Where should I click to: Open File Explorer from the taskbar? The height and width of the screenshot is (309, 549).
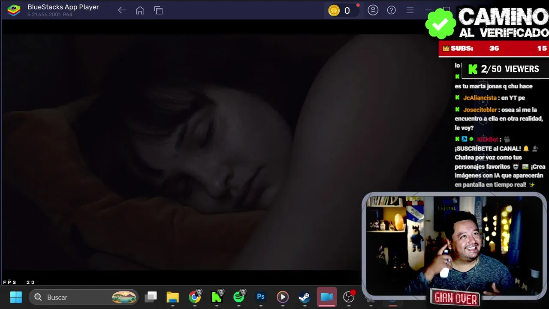[172, 297]
